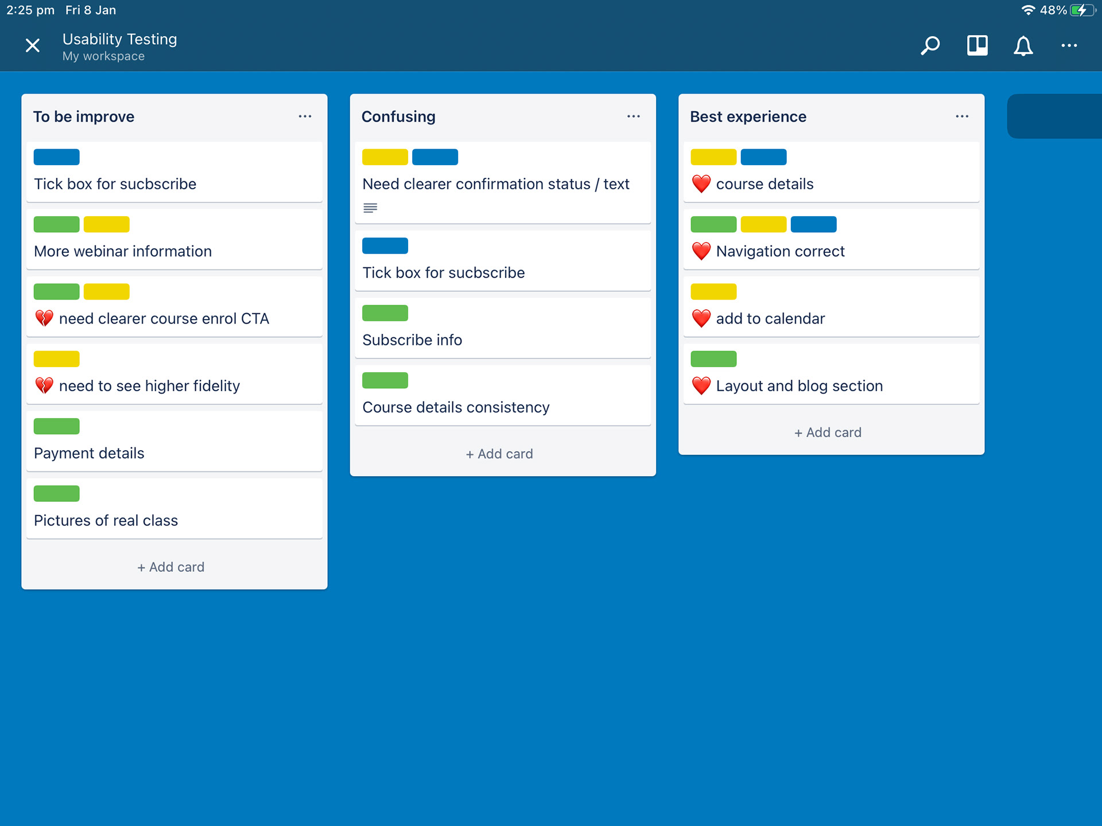Click green label on Pictures of real class card
Image resolution: width=1102 pixels, height=826 pixels.
pos(56,493)
